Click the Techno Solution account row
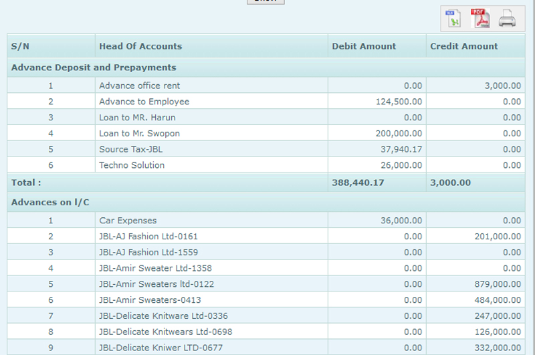 pyautogui.click(x=131, y=165)
